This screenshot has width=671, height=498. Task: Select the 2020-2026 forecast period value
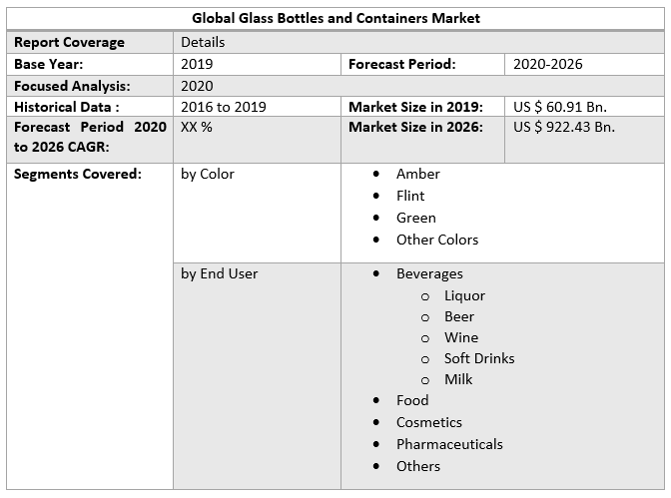pos(548,64)
